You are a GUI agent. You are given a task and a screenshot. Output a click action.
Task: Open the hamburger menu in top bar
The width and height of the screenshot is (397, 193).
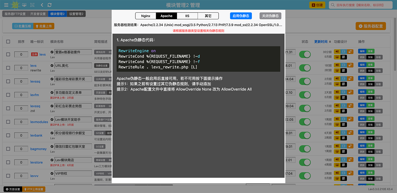[x=6, y=5]
